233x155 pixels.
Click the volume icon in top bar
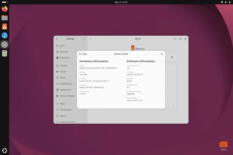coord(226,2)
